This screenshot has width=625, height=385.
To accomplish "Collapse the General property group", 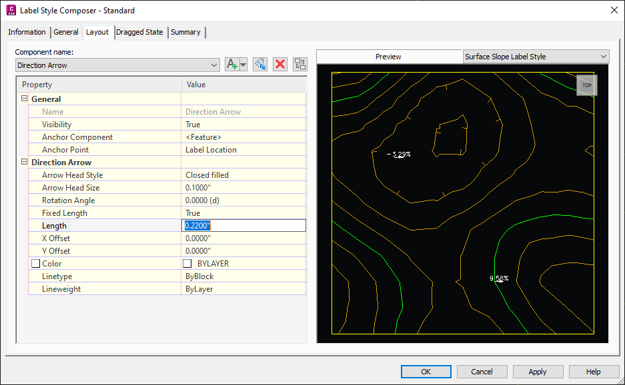I will click(24, 99).
